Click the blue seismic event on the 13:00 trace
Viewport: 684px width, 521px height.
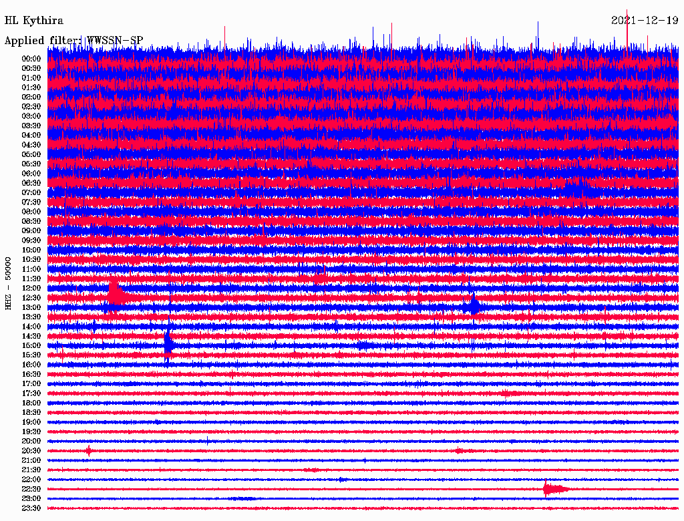click(473, 305)
